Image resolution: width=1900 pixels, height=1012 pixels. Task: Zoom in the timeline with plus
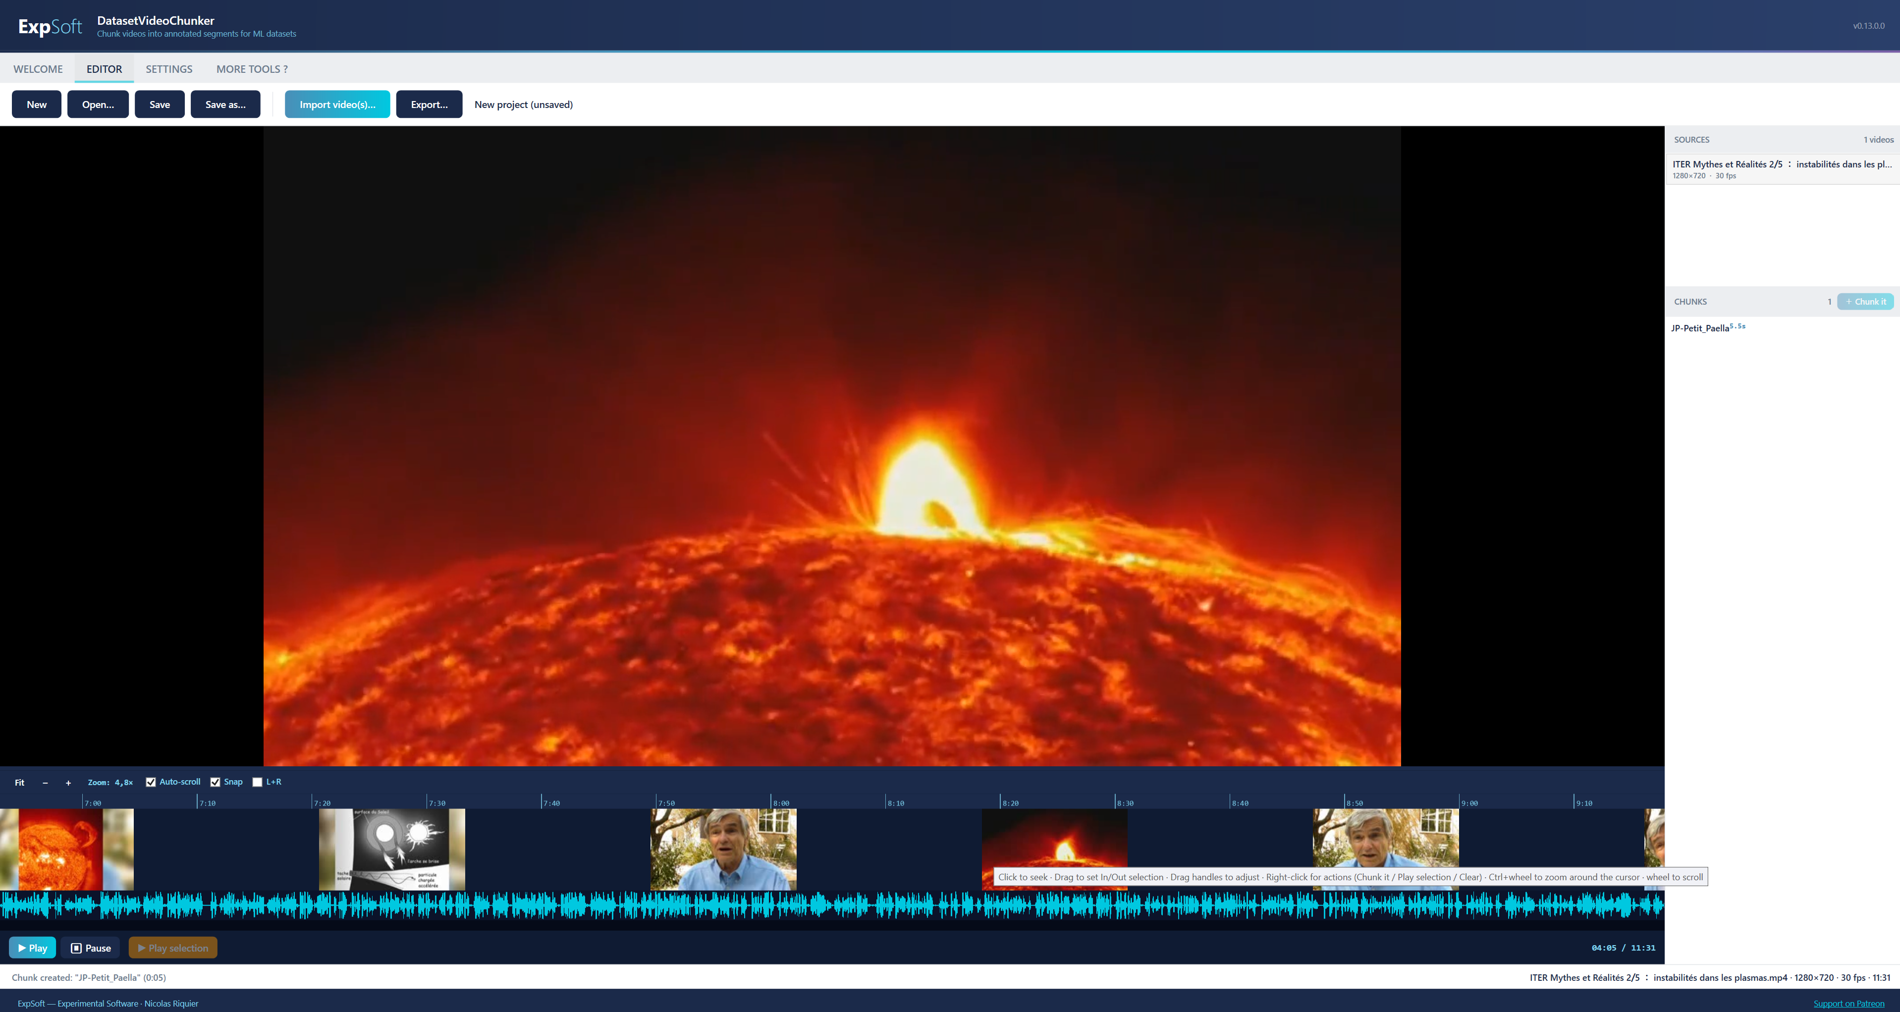click(x=68, y=783)
